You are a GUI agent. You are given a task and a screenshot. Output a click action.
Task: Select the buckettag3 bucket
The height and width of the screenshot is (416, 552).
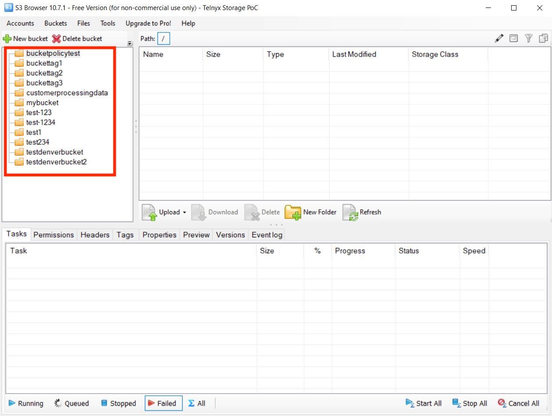[44, 83]
